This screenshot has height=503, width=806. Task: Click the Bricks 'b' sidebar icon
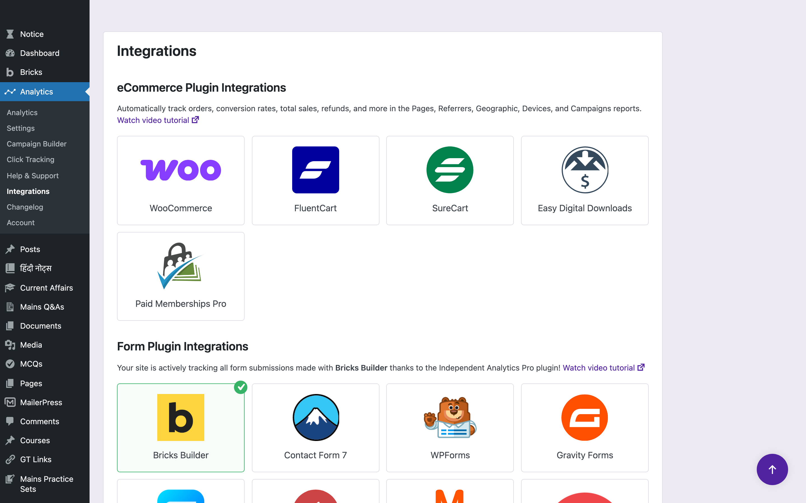tap(10, 72)
